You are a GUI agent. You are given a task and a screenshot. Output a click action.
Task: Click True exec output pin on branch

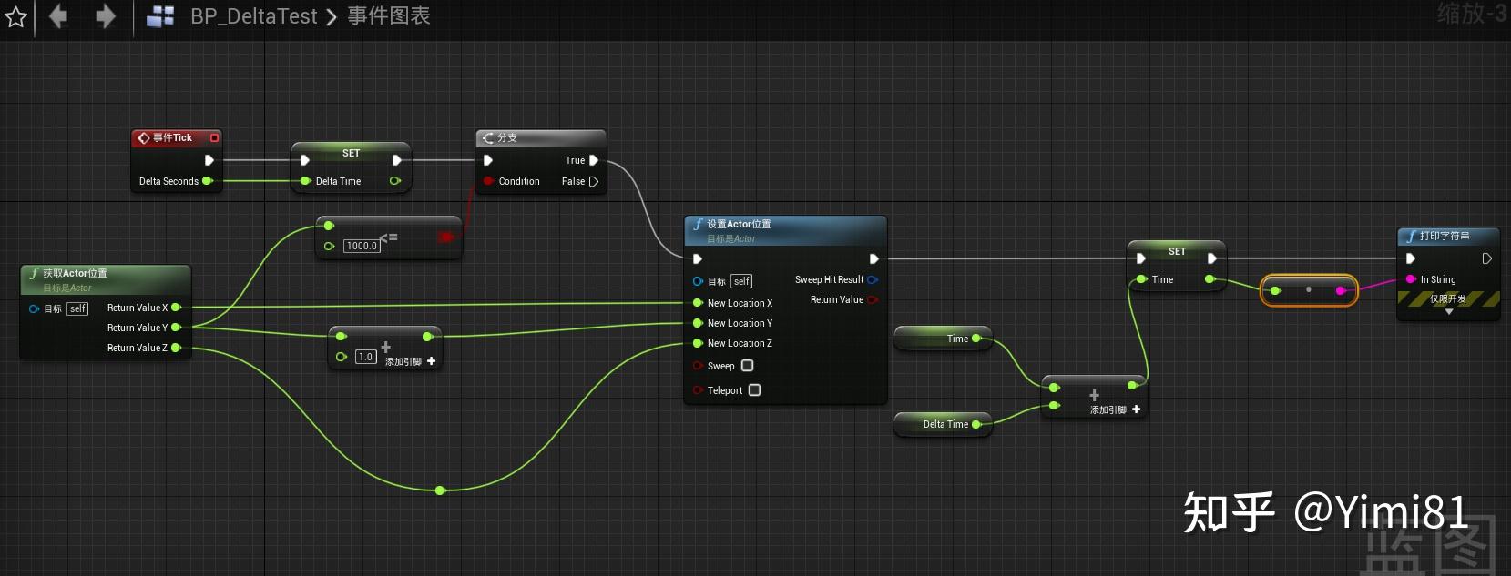594,160
